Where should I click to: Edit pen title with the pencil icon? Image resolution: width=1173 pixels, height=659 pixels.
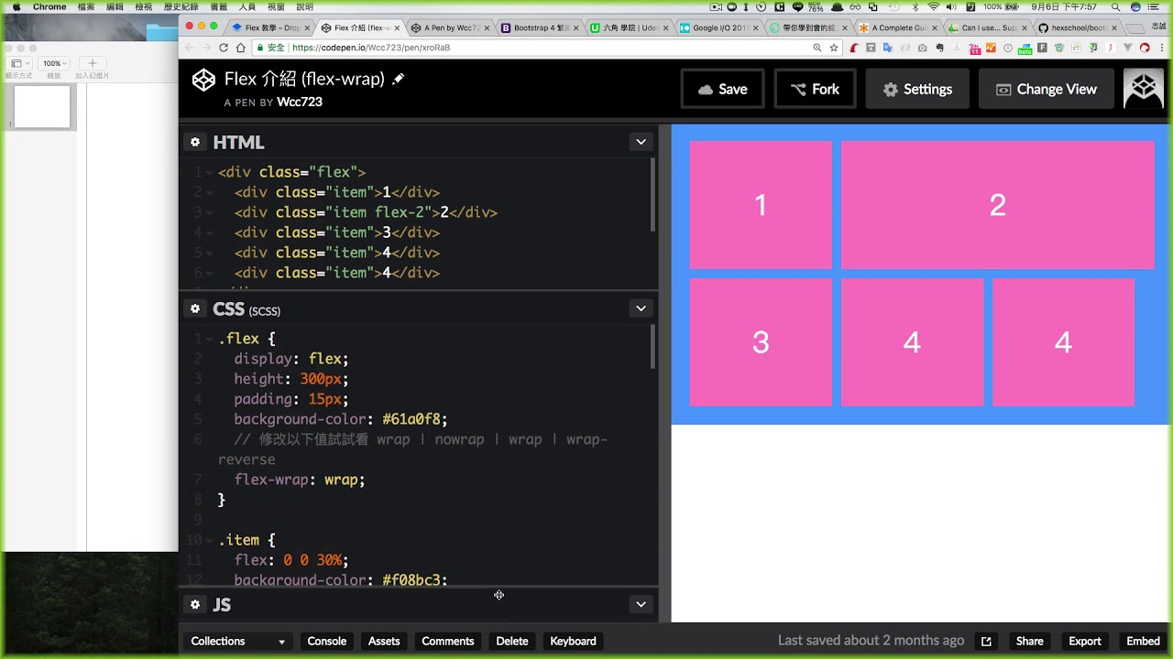(x=398, y=80)
